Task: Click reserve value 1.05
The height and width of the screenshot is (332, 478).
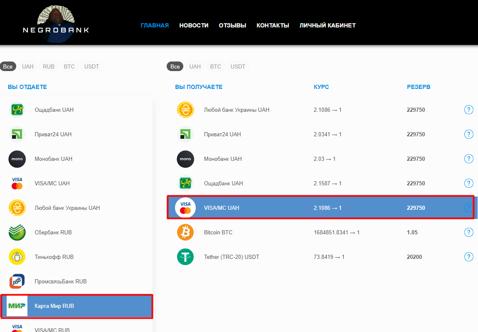Action: click(x=412, y=232)
